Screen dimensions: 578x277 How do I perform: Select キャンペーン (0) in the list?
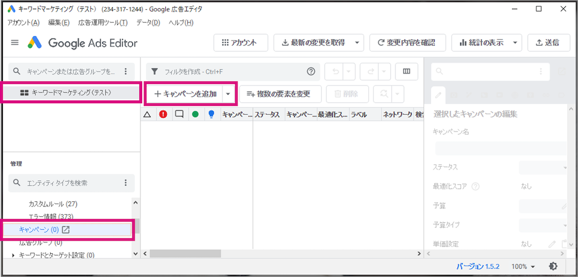pos(67,230)
